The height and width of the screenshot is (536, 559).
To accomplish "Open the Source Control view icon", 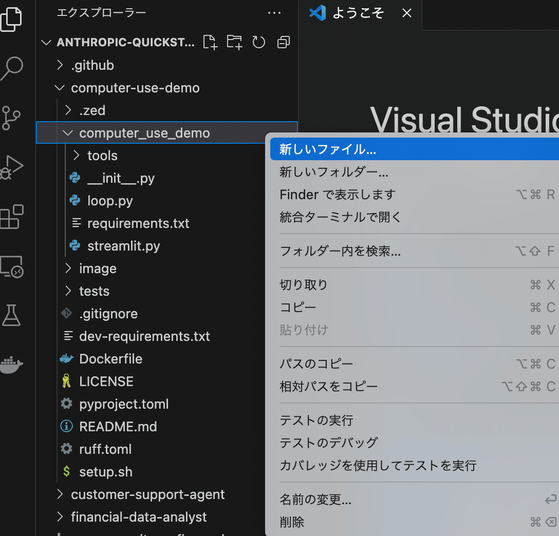I will tap(11, 118).
